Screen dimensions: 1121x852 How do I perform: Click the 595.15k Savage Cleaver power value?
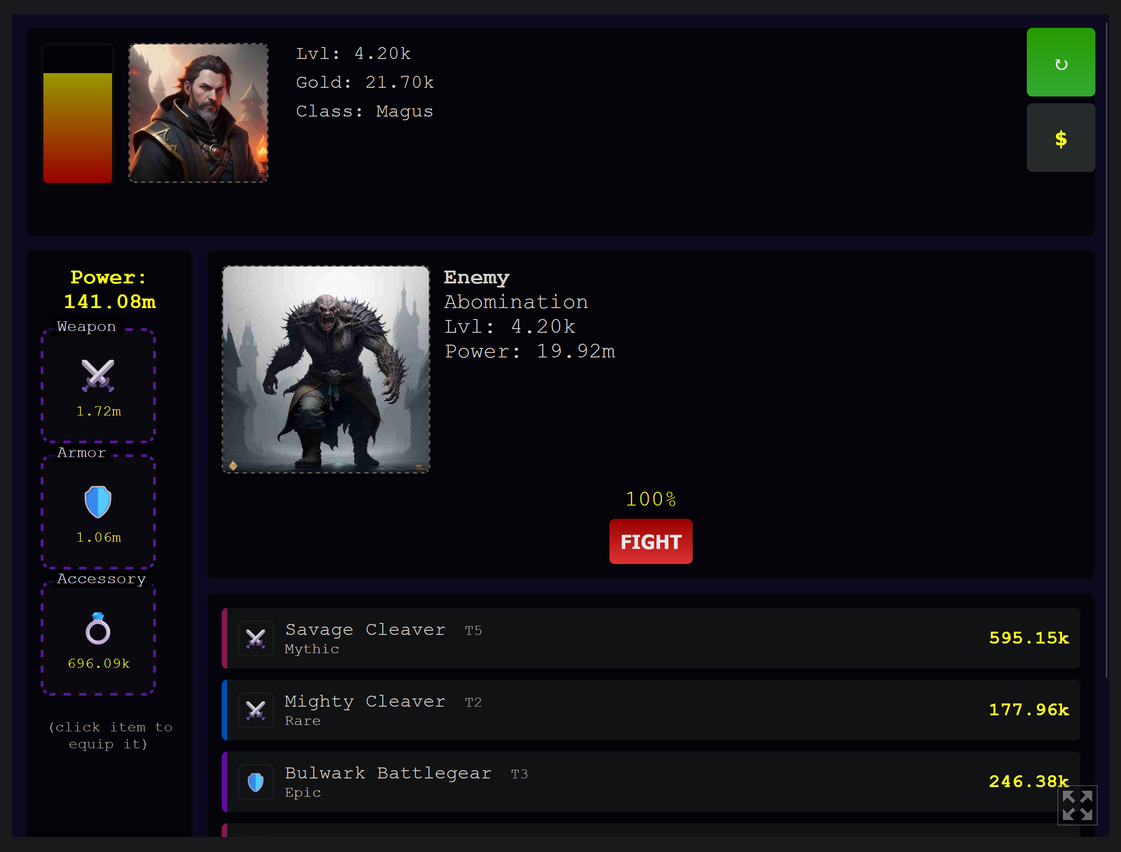tap(1028, 638)
